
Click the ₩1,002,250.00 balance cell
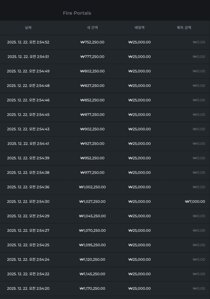[x=92, y=187]
